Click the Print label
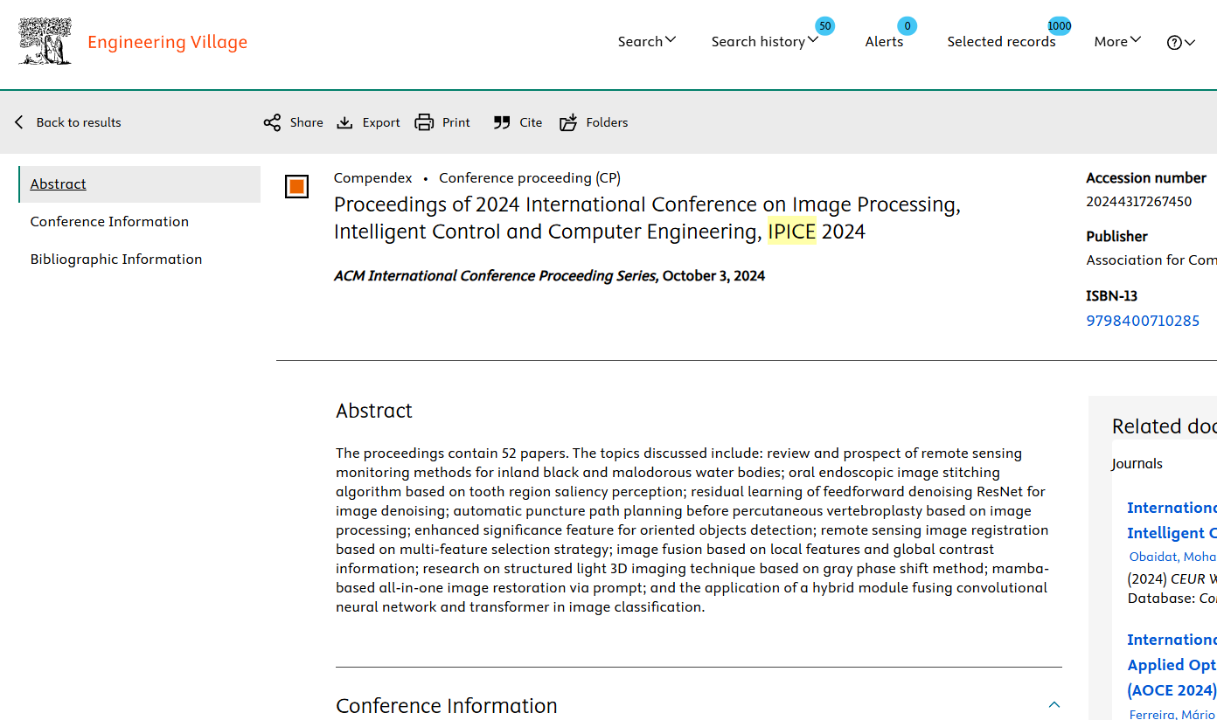The image size is (1217, 720). click(x=456, y=122)
